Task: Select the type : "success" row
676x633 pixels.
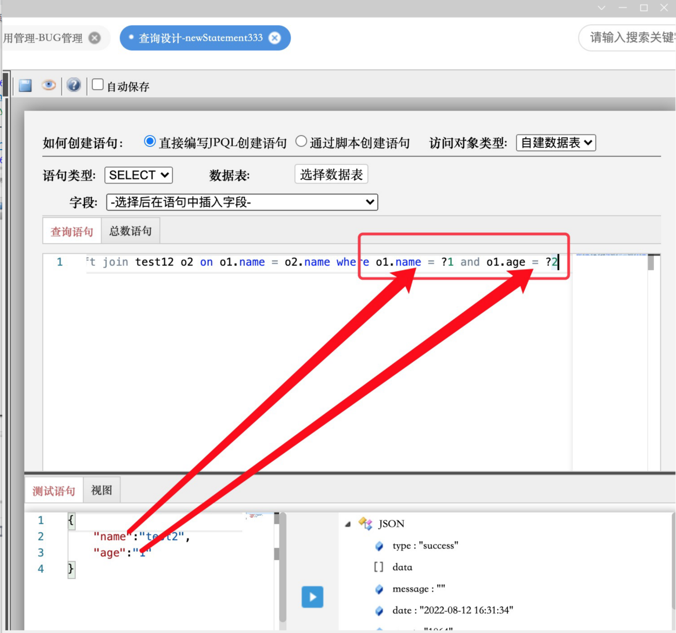Action: [x=425, y=546]
